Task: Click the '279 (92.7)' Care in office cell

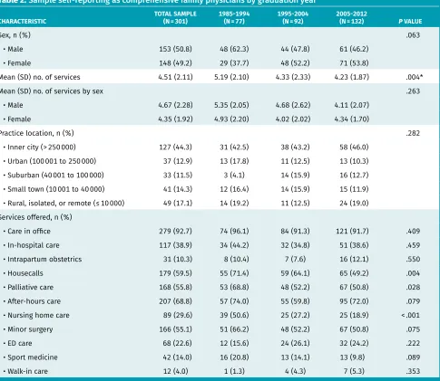Action: [175, 232]
